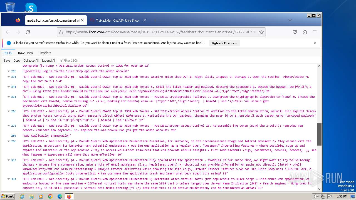Collapse JSON row 22
The image size is (356, 200).
coord(9,71)
